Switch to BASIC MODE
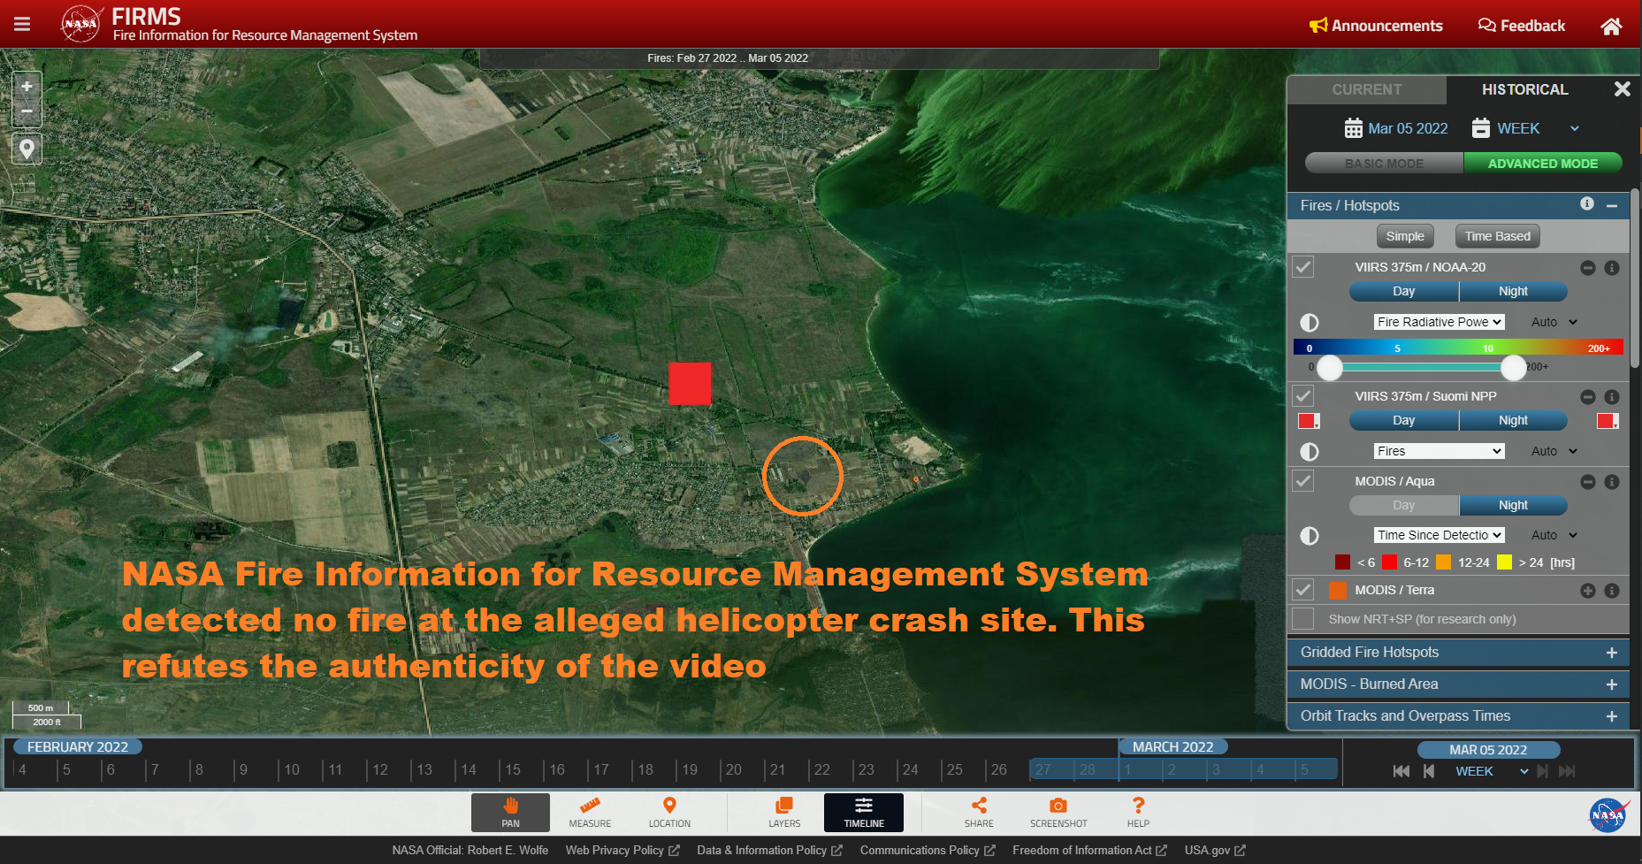This screenshot has height=864, width=1642. tap(1384, 164)
